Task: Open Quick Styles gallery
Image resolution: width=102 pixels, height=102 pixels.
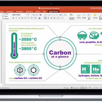Action: 100,15
